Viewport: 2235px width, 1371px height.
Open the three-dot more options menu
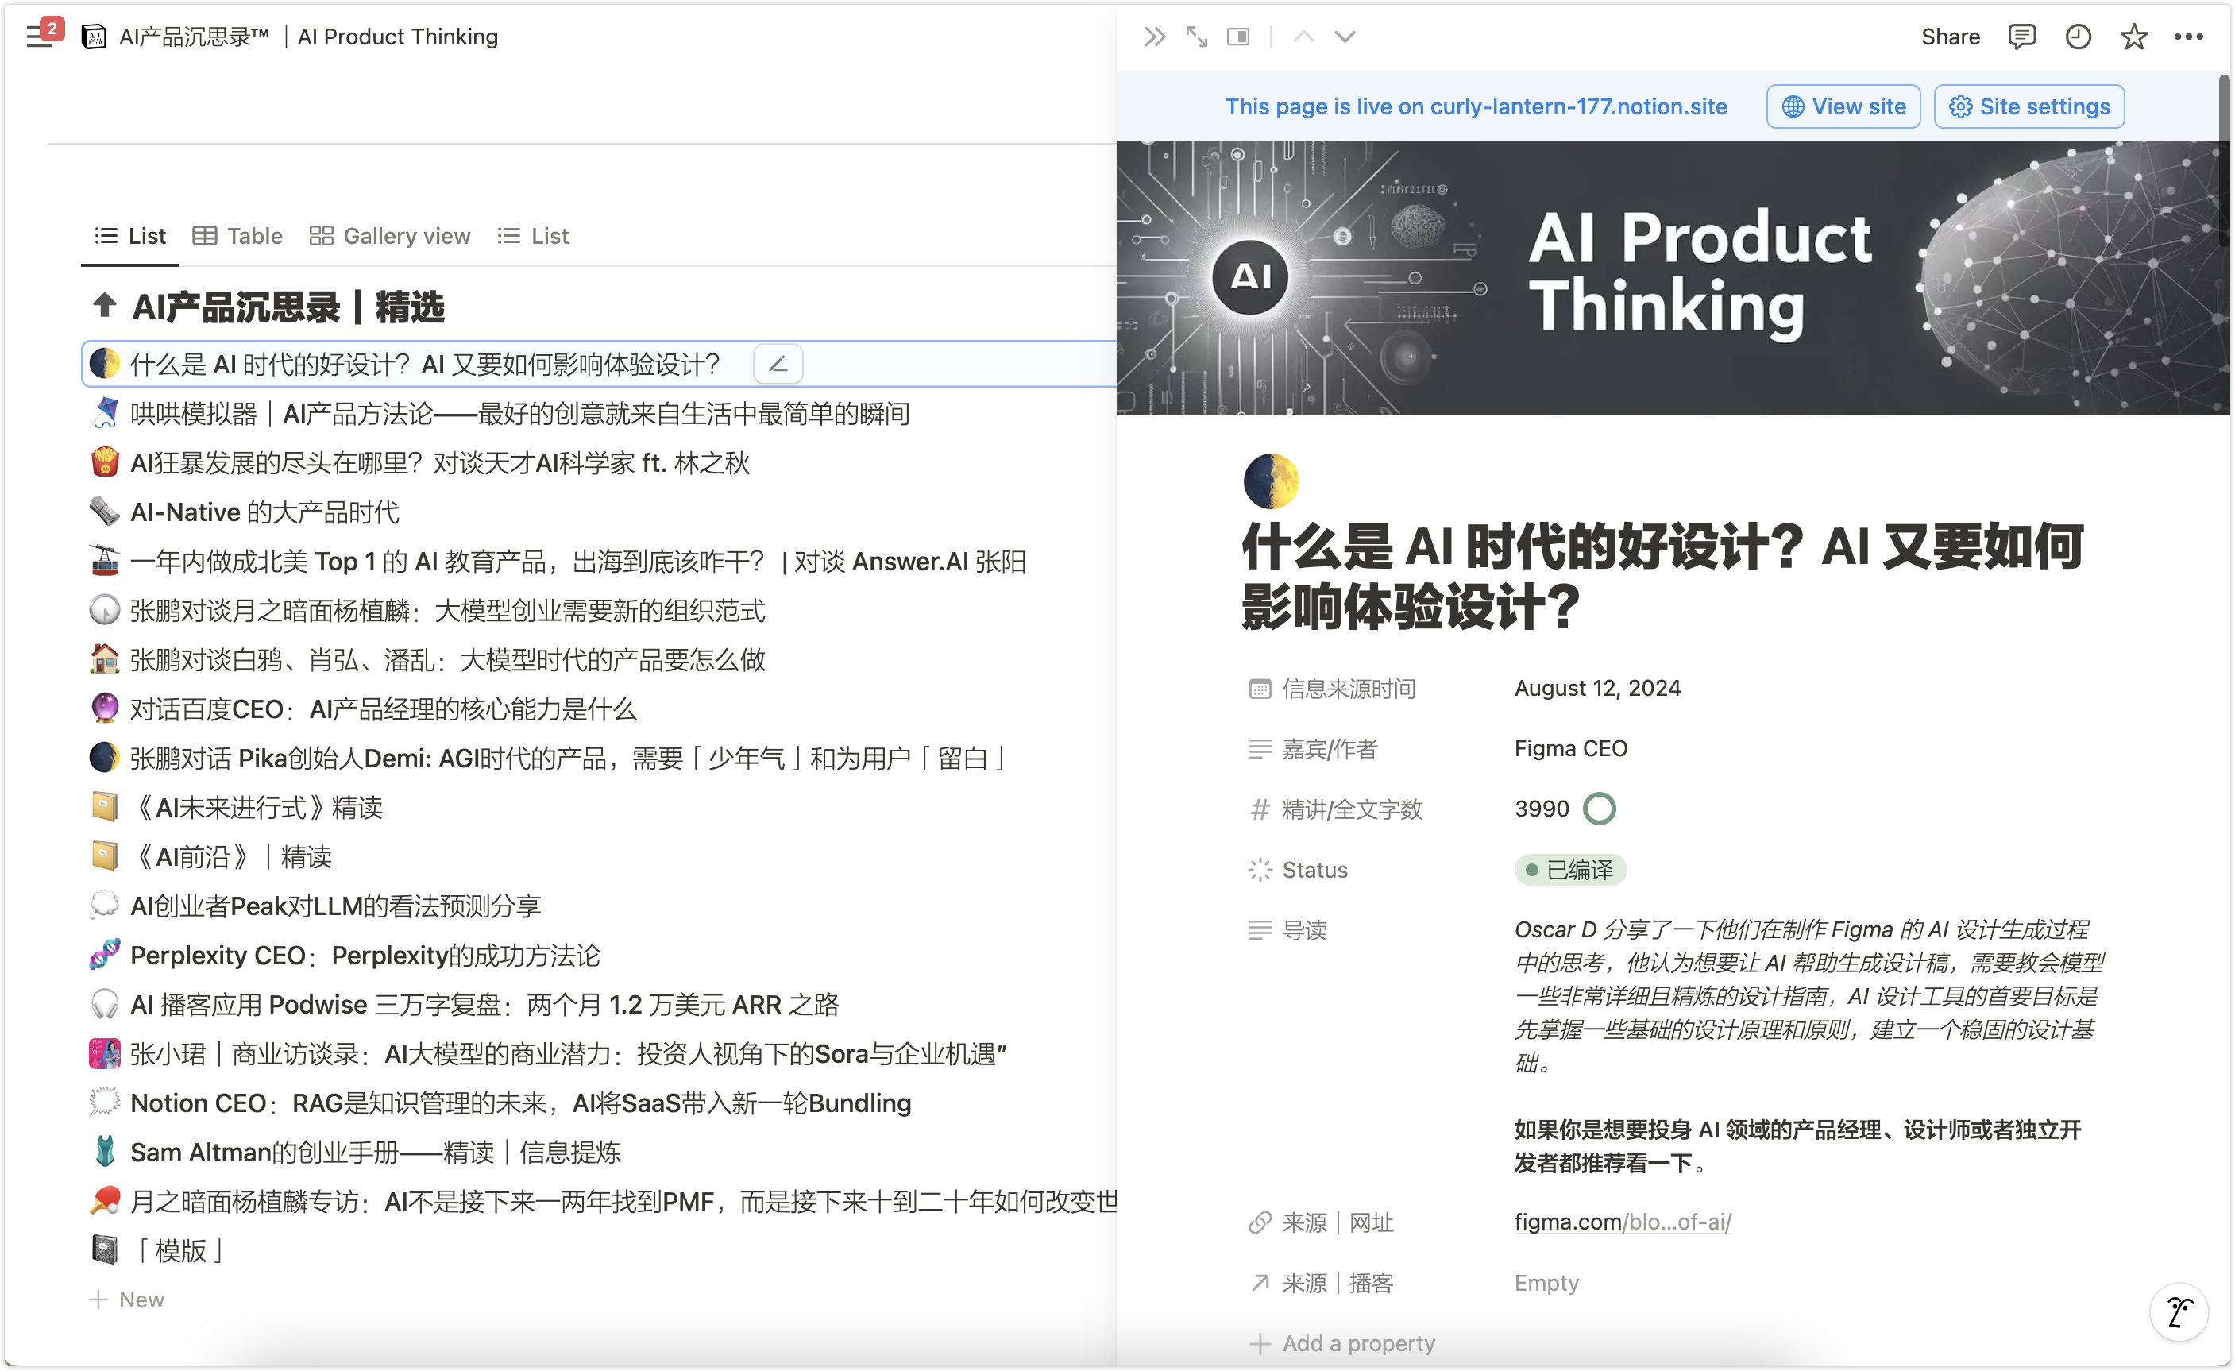[2188, 37]
